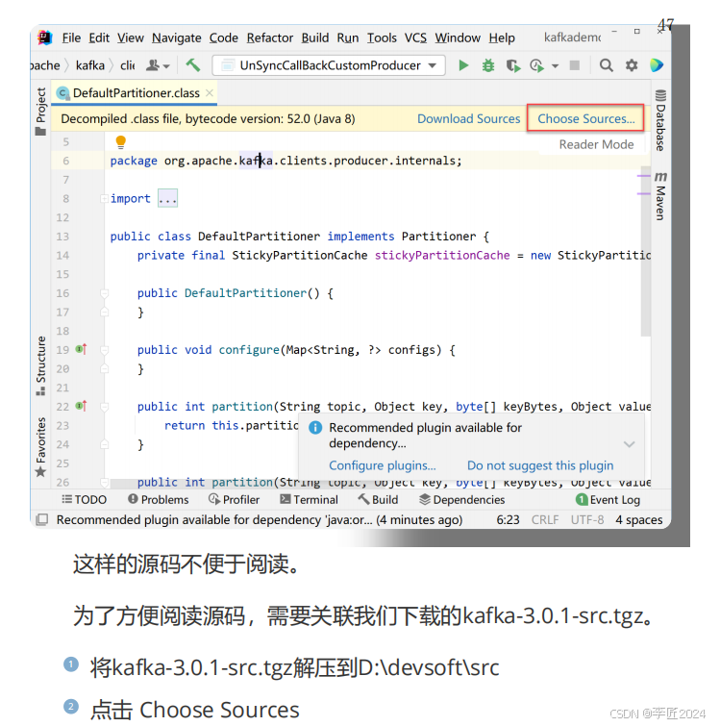Click the implements gutter icon on line 19

tap(82, 349)
